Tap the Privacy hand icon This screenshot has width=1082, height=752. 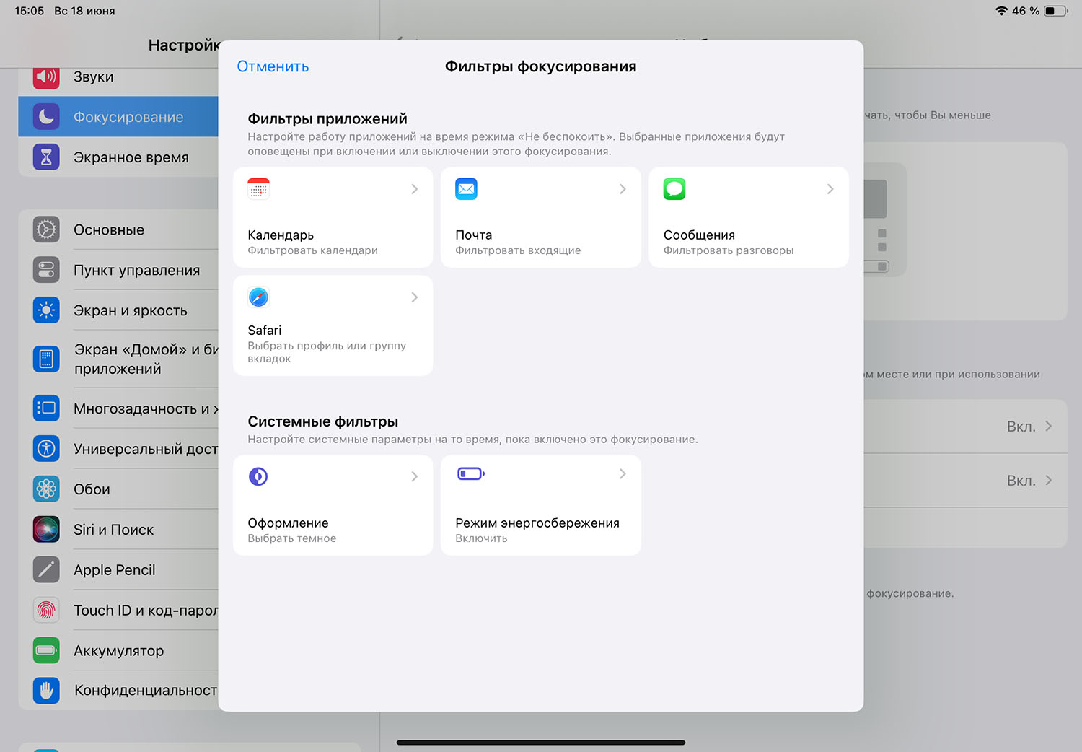[46, 691]
